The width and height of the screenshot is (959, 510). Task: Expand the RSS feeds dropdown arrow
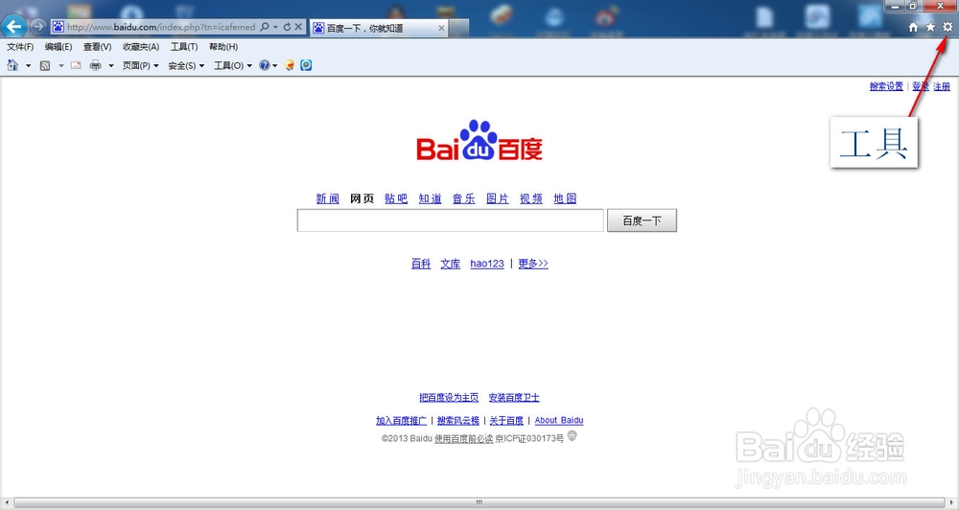pyautogui.click(x=60, y=65)
